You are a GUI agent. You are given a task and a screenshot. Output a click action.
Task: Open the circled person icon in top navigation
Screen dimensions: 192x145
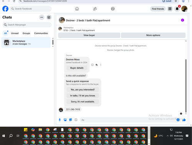coord(113,9)
